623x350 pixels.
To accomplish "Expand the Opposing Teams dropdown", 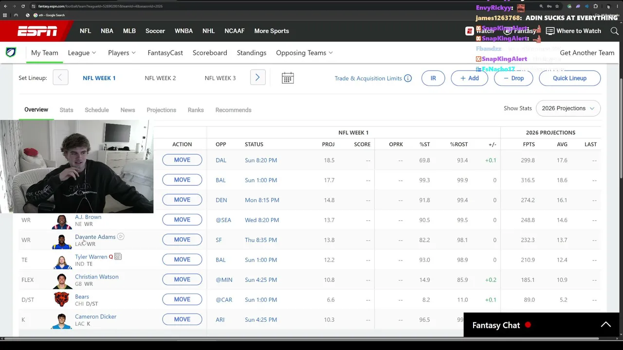I will point(304,52).
